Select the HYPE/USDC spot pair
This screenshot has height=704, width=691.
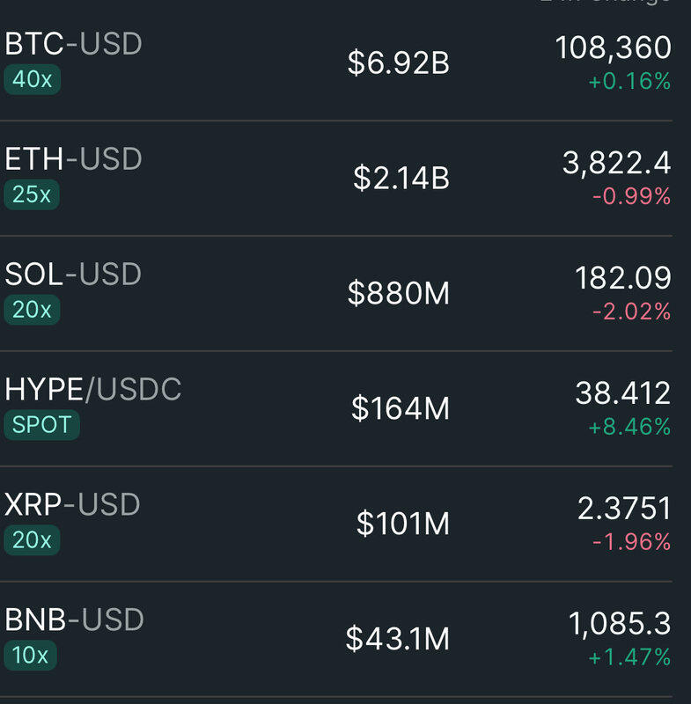[92, 390]
